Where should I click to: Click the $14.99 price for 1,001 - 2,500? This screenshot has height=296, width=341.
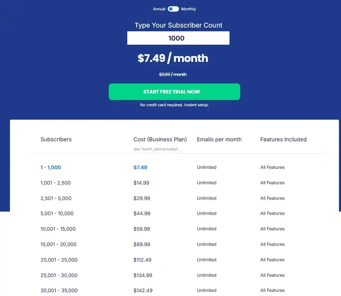141,183
